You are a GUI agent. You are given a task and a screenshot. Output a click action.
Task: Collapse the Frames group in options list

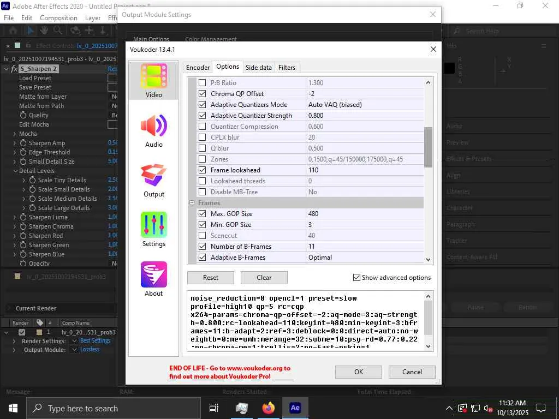192,203
